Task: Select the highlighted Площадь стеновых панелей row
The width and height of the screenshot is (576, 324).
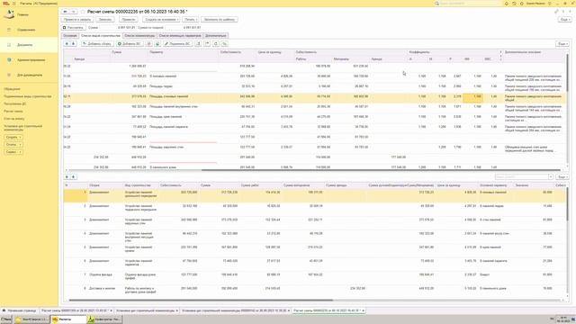Action: pos(314,98)
